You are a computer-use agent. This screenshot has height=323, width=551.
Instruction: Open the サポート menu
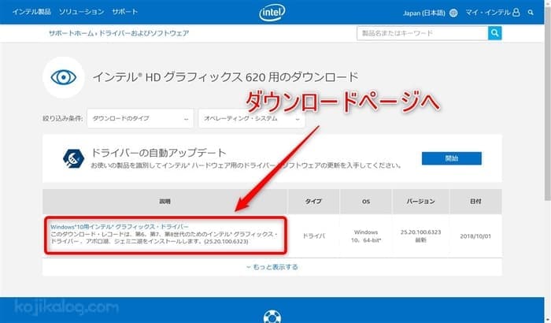(124, 12)
